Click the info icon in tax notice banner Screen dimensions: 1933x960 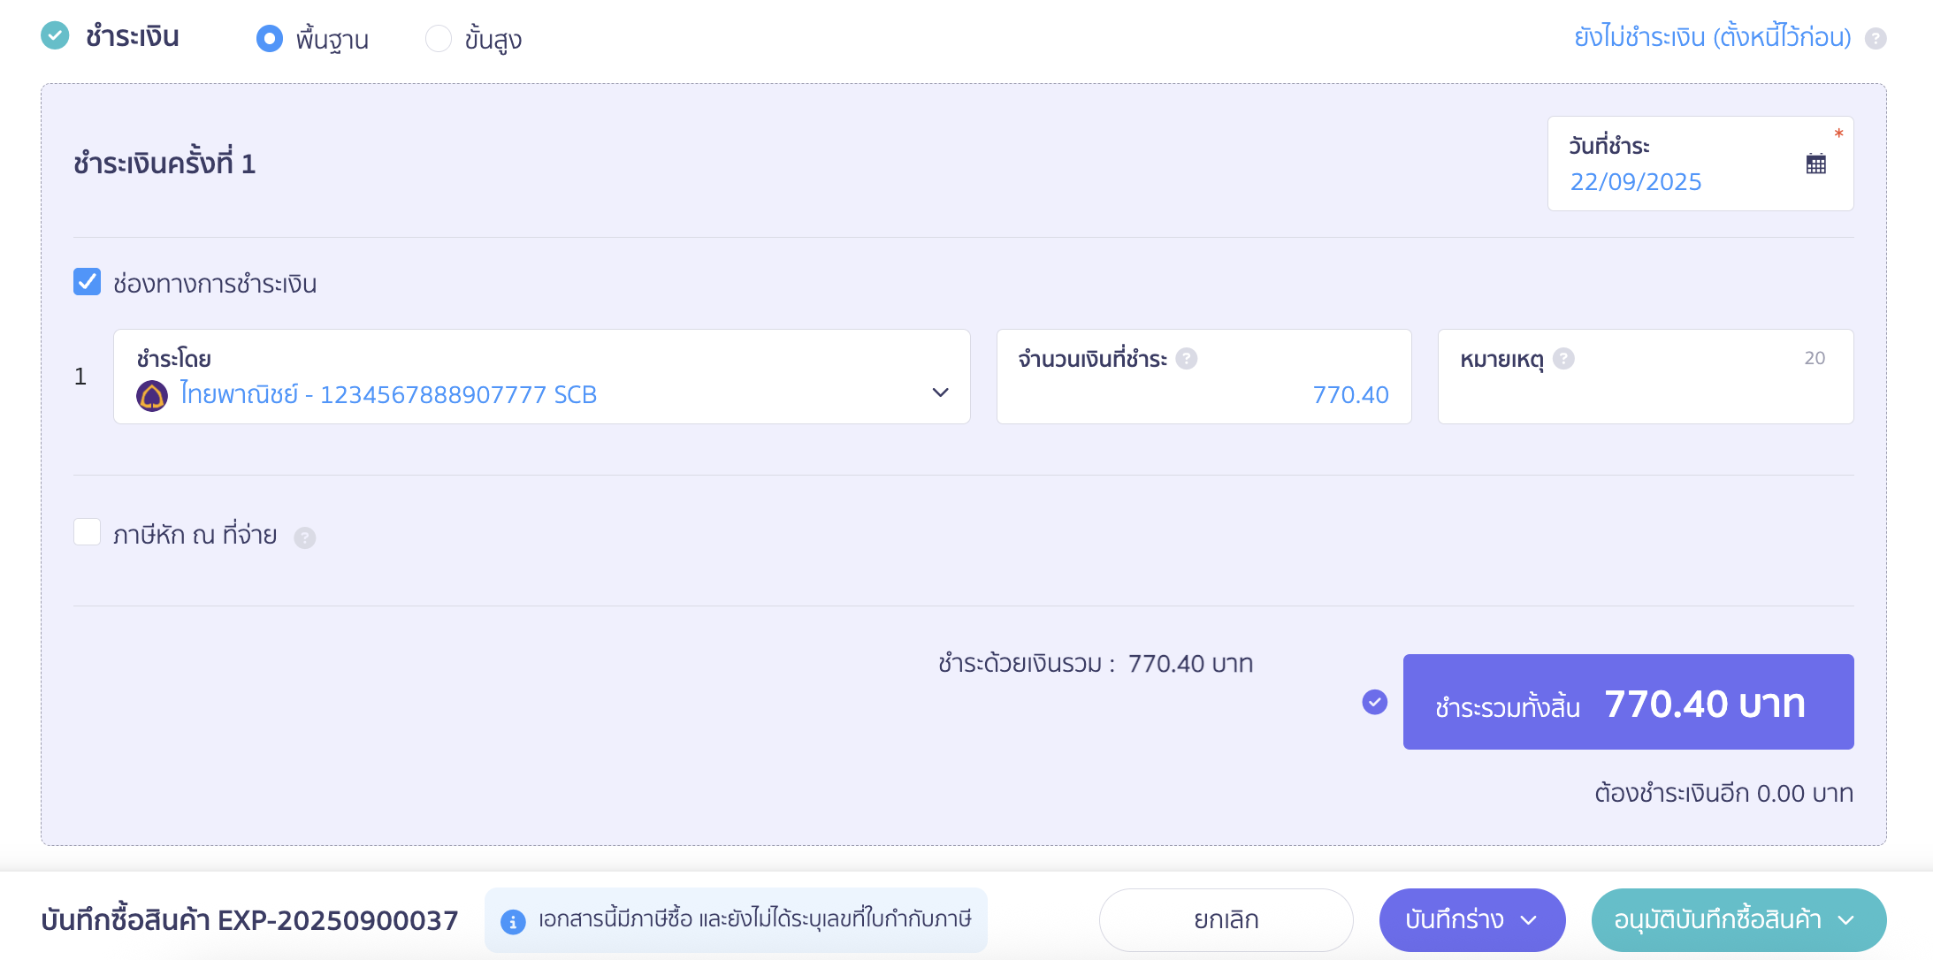(513, 921)
